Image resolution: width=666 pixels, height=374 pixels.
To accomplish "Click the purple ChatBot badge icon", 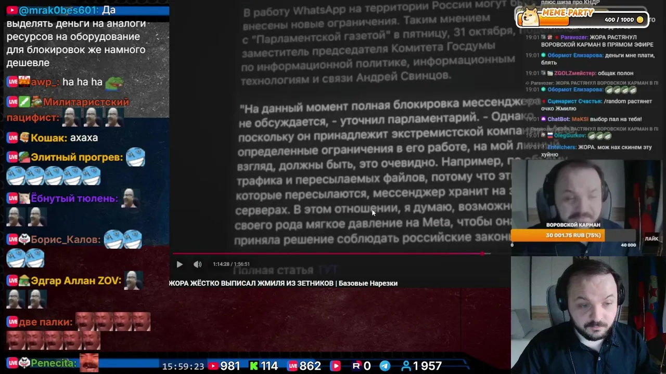I will pyautogui.click(x=543, y=119).
